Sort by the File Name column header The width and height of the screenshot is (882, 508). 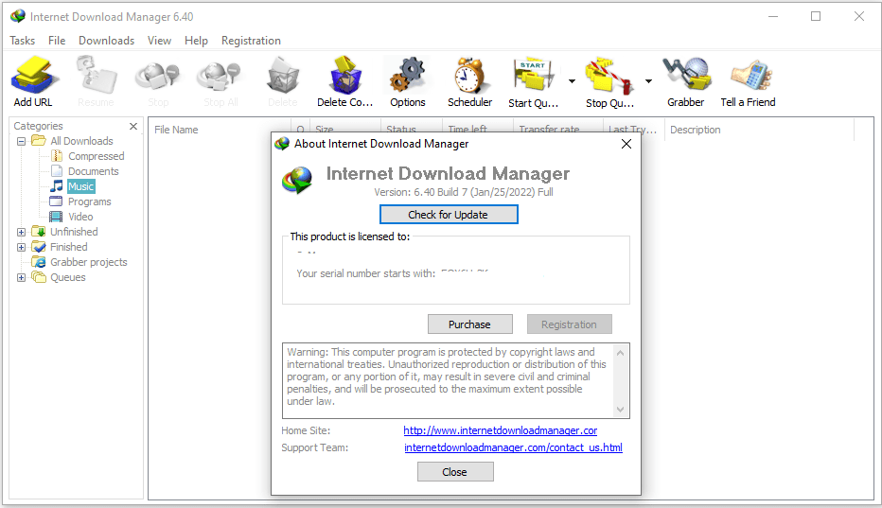[220, 130]
